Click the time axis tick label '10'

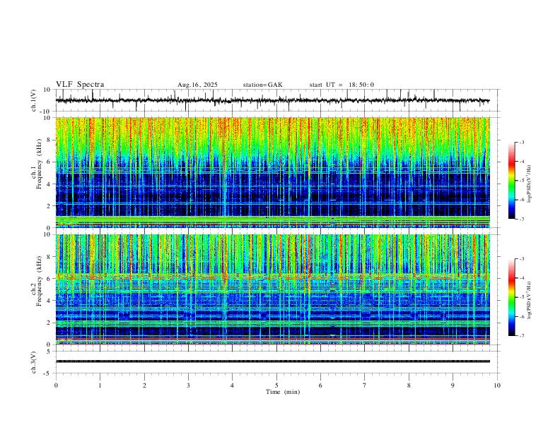(x=497, y=385)
